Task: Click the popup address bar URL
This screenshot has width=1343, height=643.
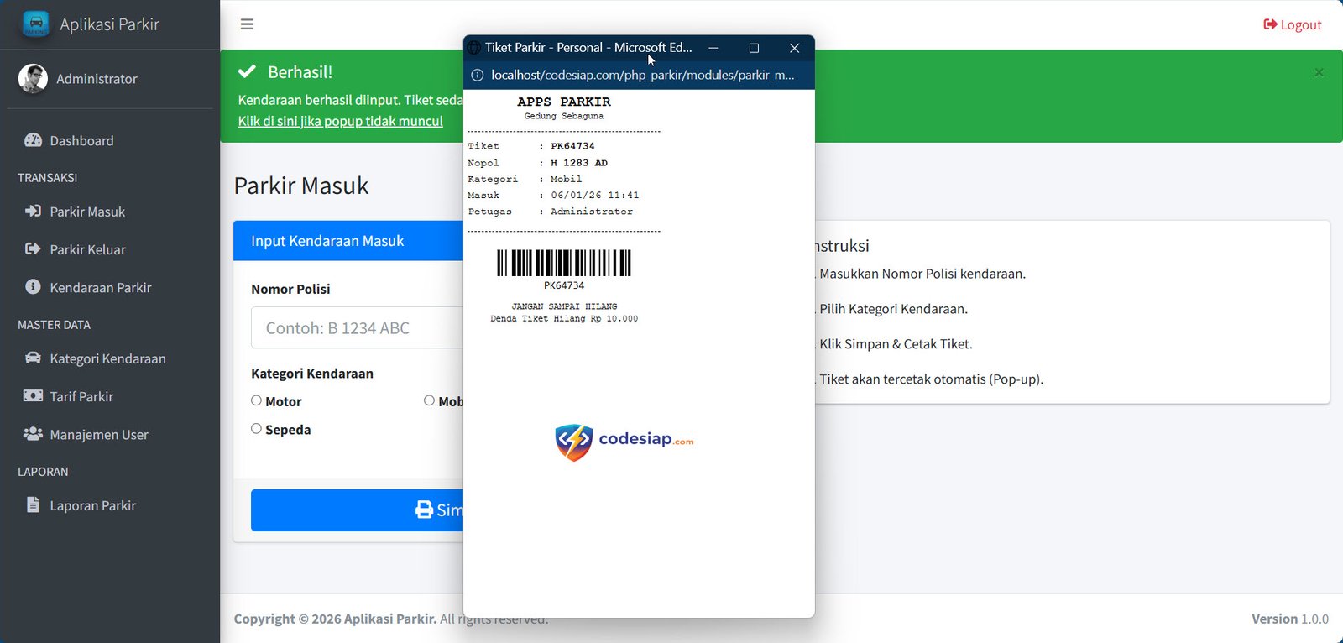Action: point(642,75)
